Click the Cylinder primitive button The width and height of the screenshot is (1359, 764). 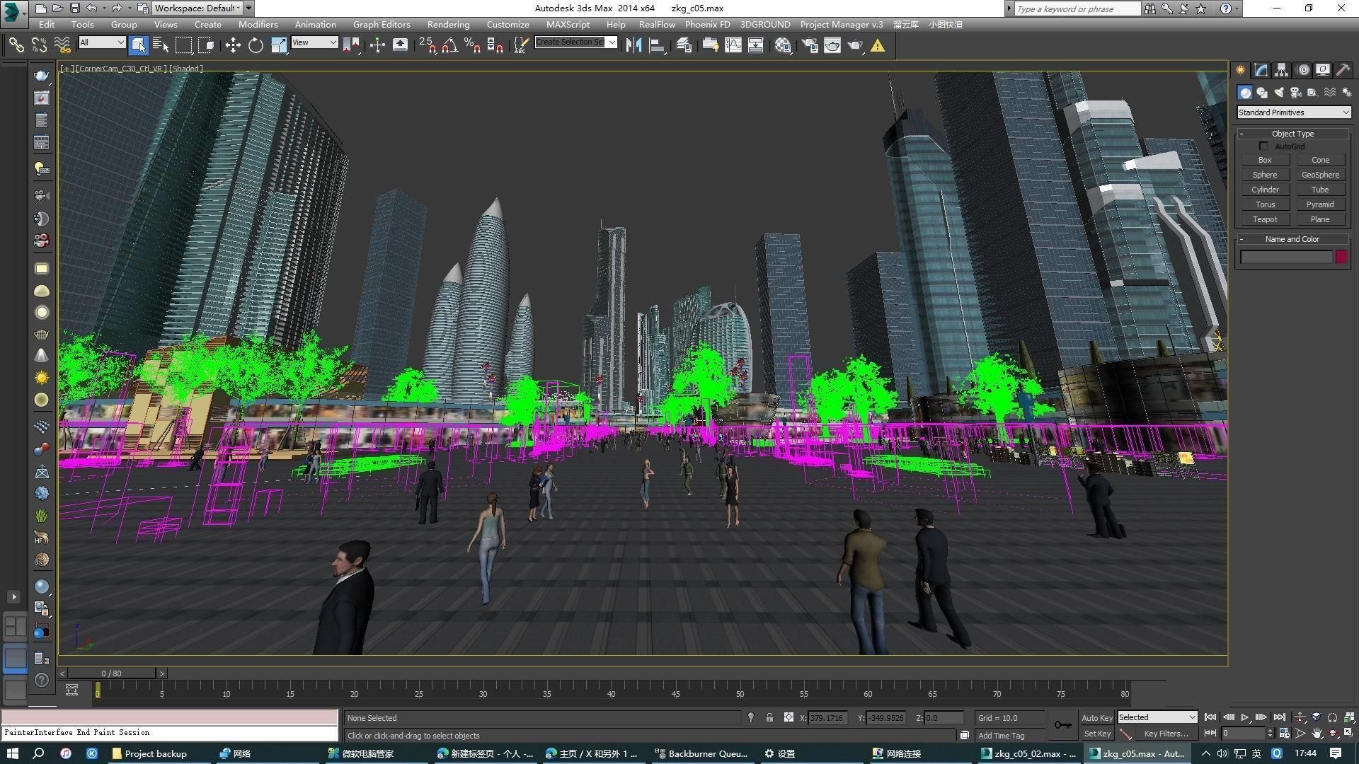click(1265, 190)
